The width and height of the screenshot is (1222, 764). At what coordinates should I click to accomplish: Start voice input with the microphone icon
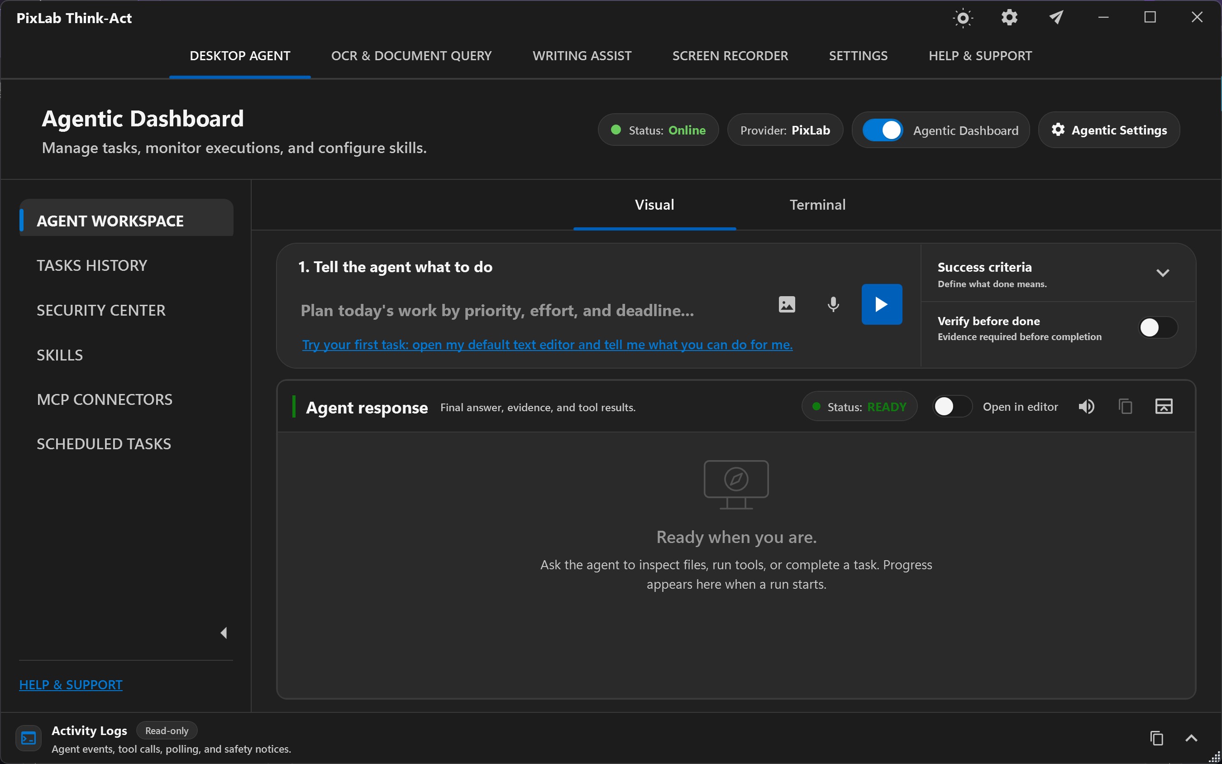coord(833,304)
